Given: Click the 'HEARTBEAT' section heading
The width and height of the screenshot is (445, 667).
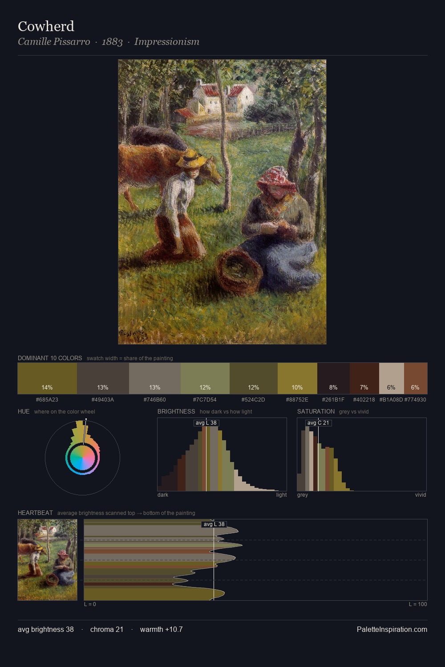Looking at the screenshot, I should click(x=35, y=513).
